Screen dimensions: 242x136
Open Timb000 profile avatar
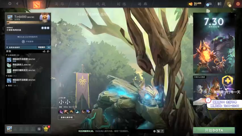[x=10, y=18]
